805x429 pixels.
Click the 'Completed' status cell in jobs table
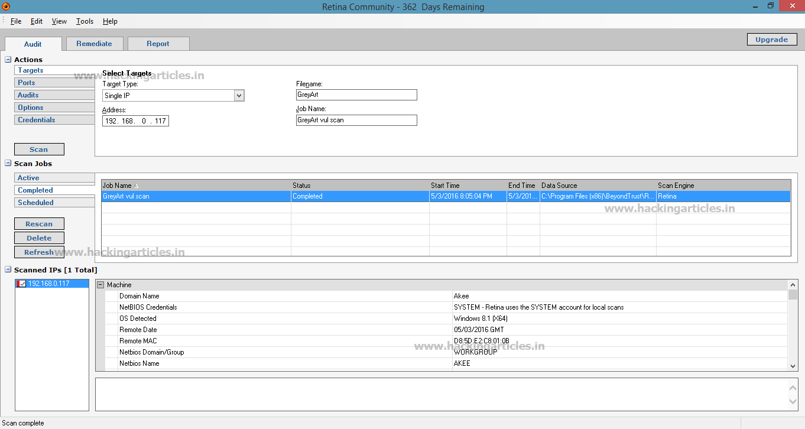tap(361, 196)
